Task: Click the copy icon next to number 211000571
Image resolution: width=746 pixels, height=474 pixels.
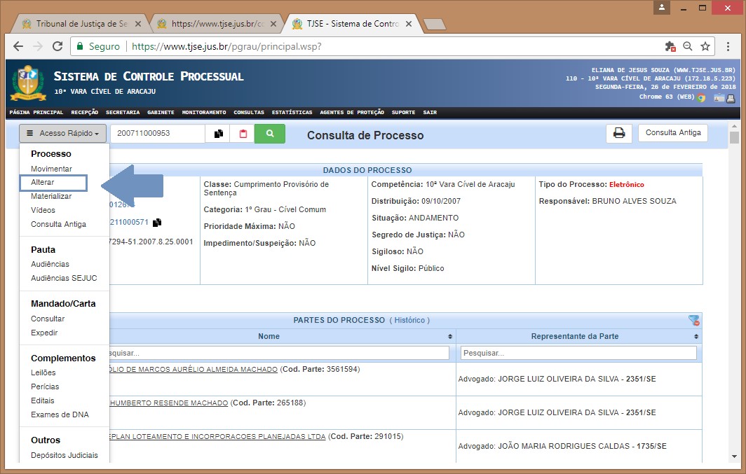Action: coord(157,223)
